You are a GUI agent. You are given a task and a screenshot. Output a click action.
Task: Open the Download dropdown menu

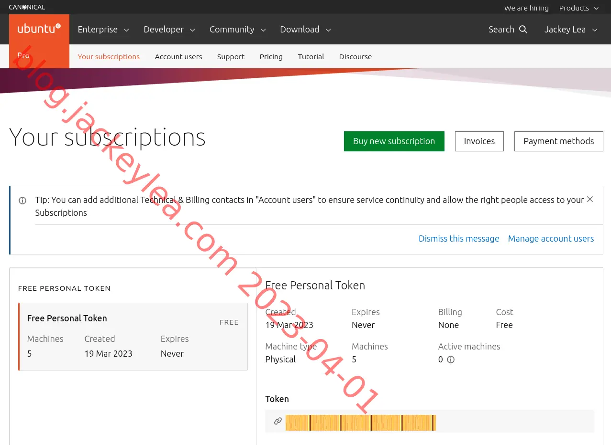(x=305, y=30)
